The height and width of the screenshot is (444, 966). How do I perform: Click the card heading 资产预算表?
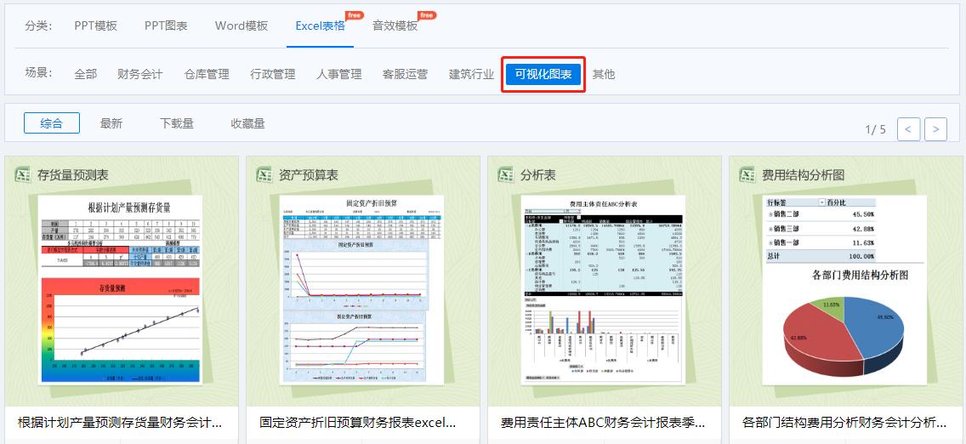click(x=308, y=175)
